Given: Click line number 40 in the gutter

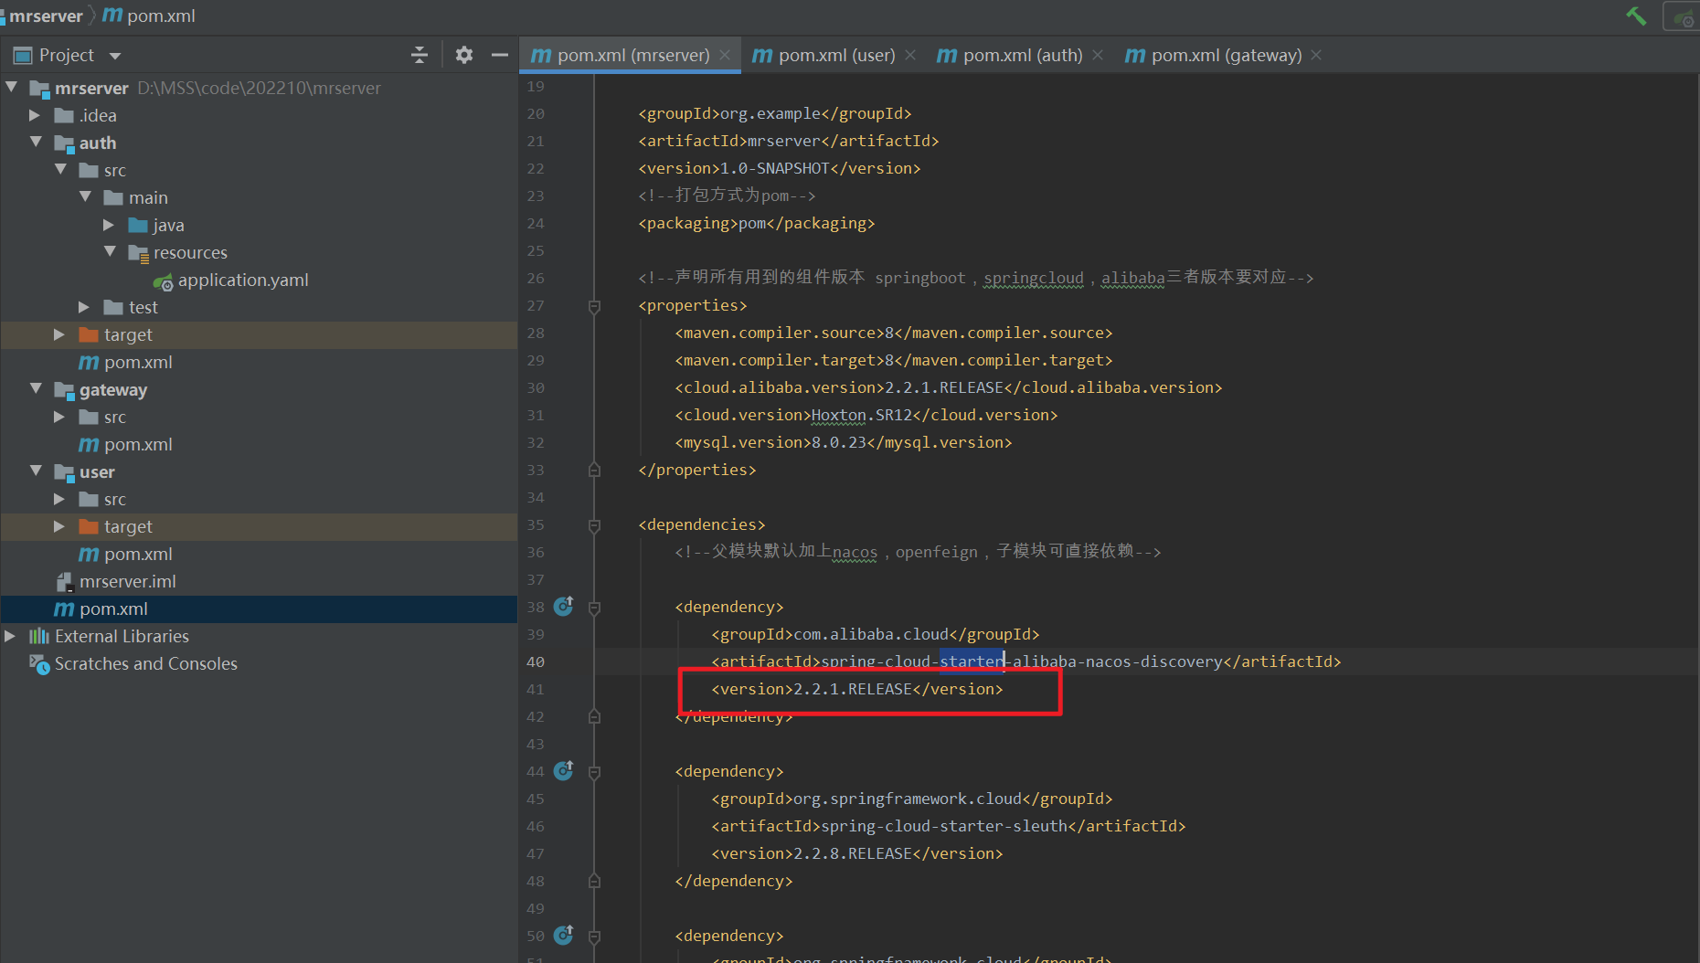Looking at the screenshot, I should (x=536, y=661).
